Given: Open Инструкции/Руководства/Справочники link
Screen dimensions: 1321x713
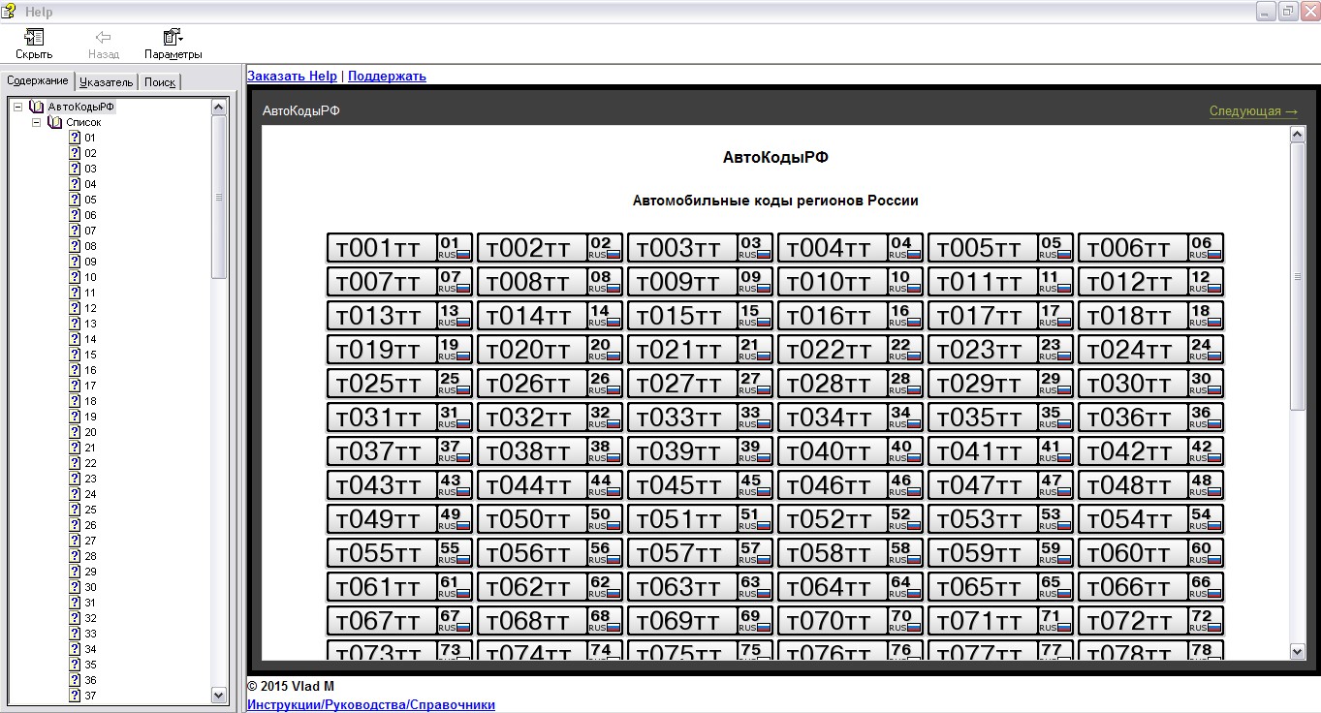Looking at the screenshot, I should click(371, 704).
